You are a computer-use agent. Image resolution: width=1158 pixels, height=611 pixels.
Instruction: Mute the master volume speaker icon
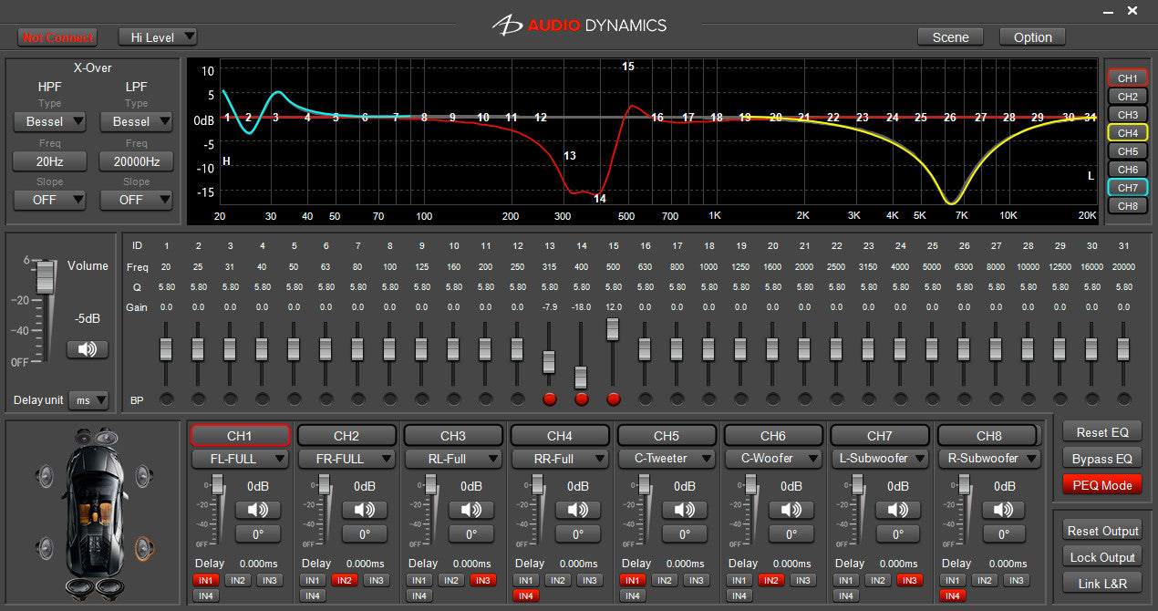(88, 349)
